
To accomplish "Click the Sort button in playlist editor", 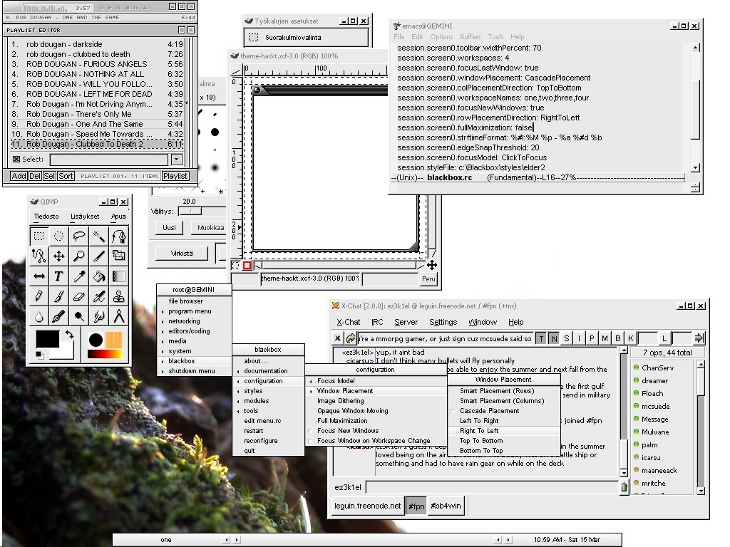I will [x=66, y=176].
